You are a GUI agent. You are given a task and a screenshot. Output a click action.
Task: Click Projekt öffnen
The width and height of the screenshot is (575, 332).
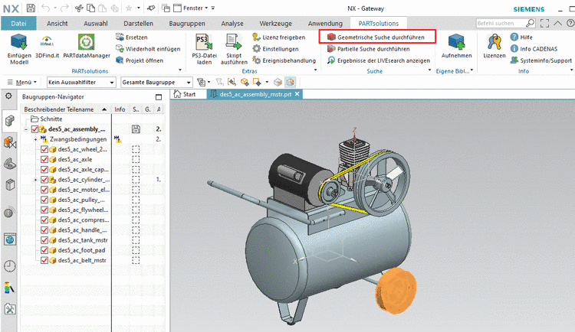tap(140, 60)
